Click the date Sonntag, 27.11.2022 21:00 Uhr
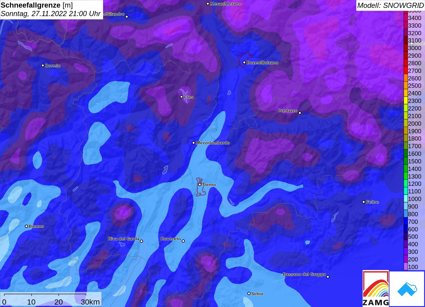The width and height of the screenshot is (425, 307). click(x=51, y=14)
